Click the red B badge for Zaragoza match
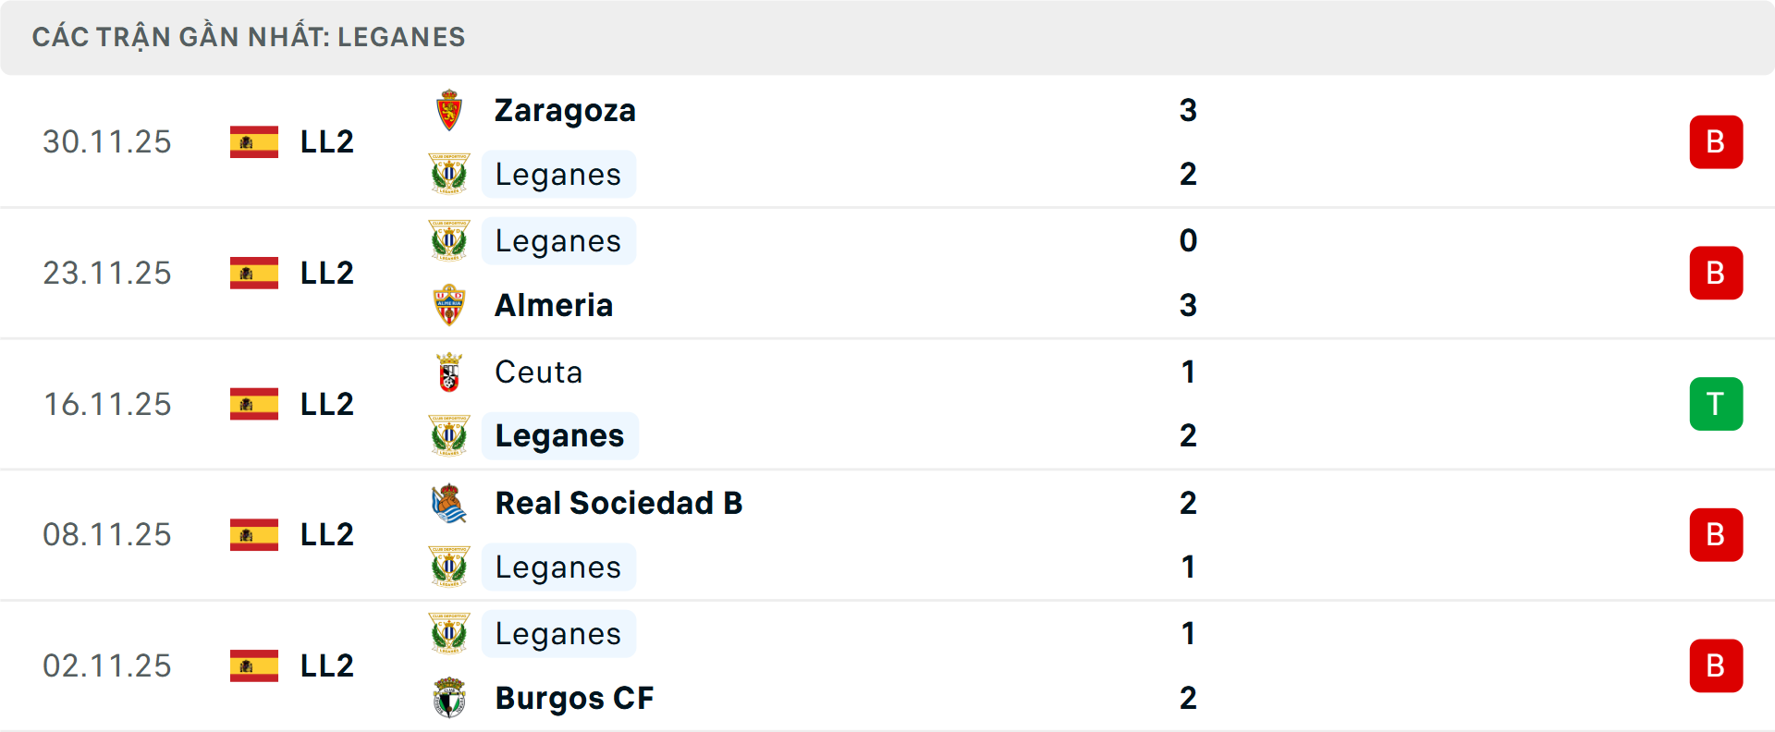Image resolution: width=1775 pixels, height=732 pixels. click(x=1716, y=142)
